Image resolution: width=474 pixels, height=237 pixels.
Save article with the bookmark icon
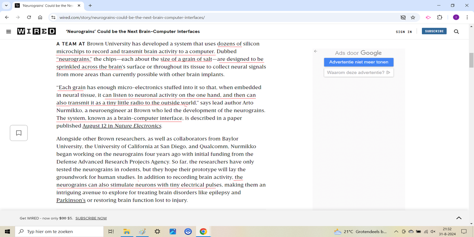coord(19,133)
